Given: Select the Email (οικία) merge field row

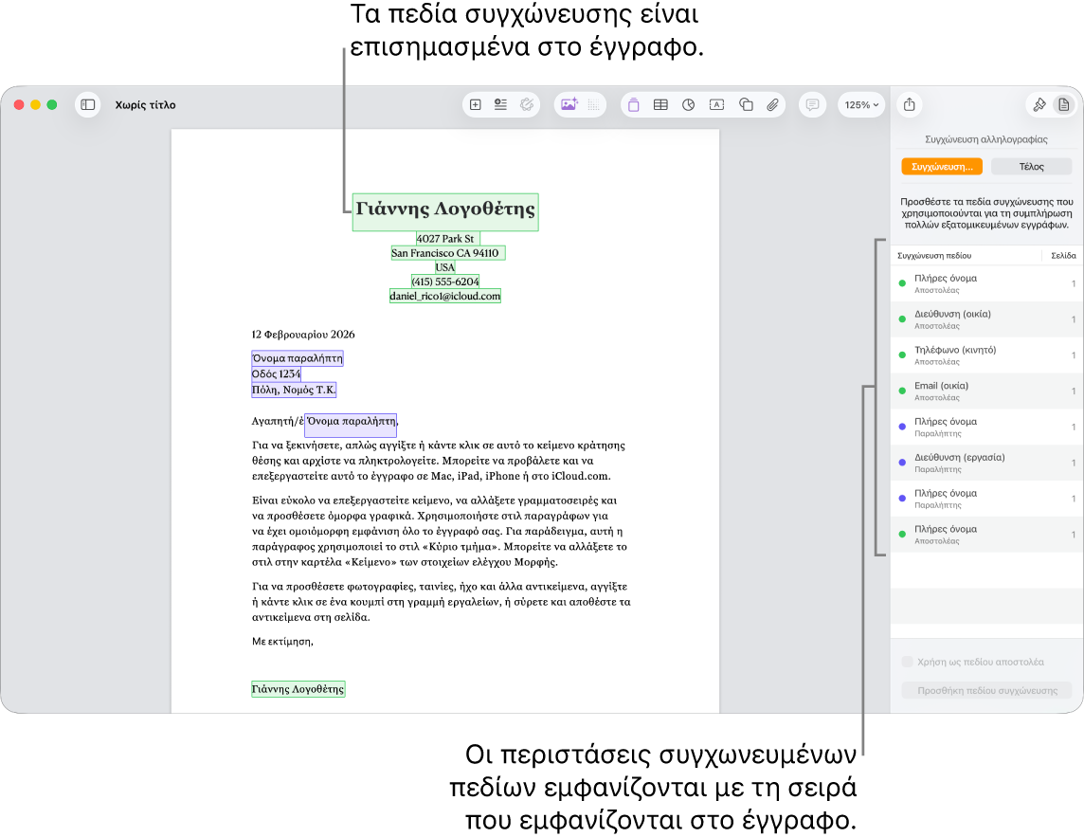Looking at the screenshot, I should [x=986, y=391].
